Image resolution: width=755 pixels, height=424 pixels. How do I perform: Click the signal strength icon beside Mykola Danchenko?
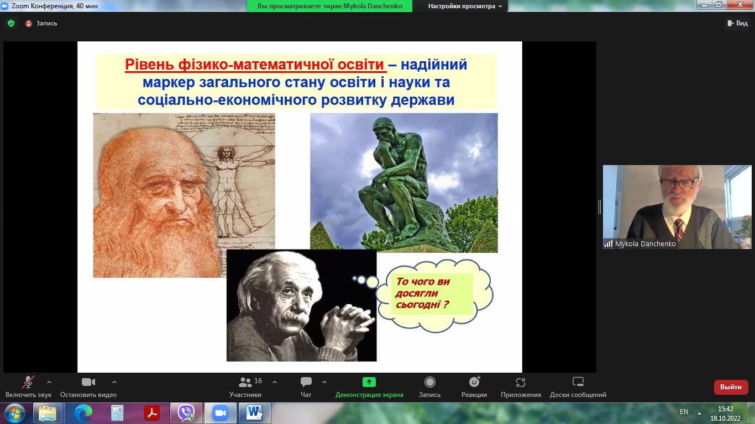(x=609, y=243)
